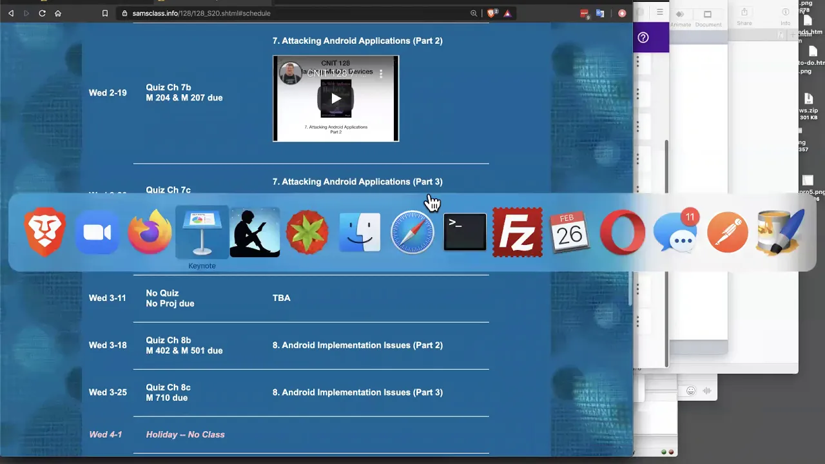Open the translate extension icon
The width and height of the screenshot is (825, 464).
[600, 13]
